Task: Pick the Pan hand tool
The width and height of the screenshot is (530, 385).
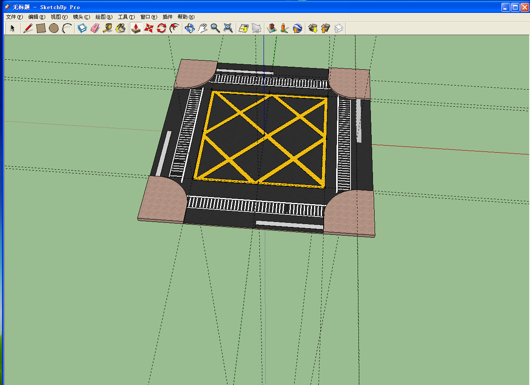Action: click(202, 28)
